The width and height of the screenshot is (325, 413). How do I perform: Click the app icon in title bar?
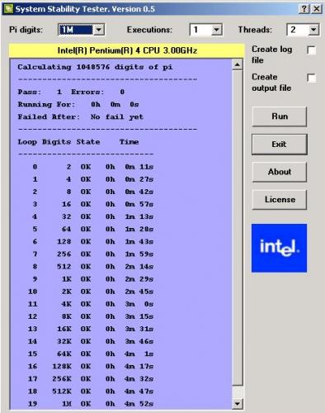(x=8, y=9)
